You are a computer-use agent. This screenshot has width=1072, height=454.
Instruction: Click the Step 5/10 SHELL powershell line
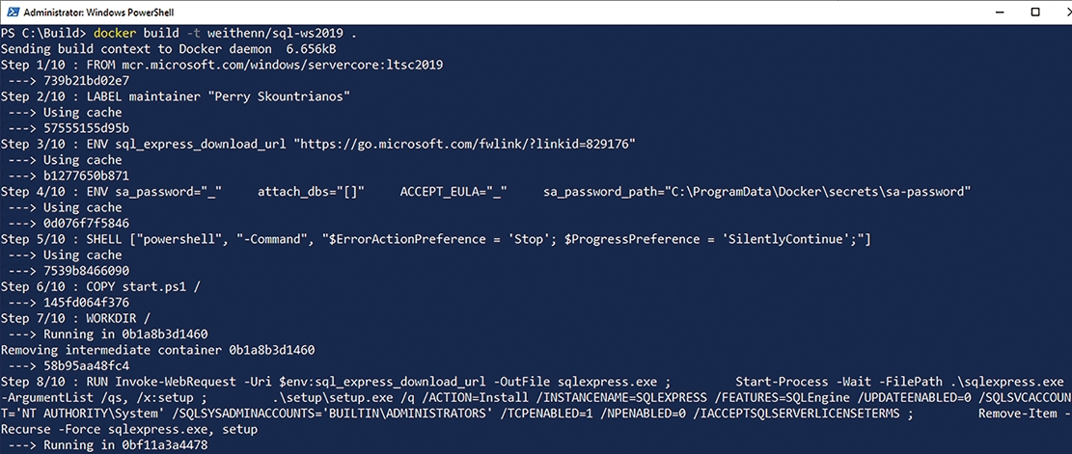pyautogui.click(x=436, y=239)
